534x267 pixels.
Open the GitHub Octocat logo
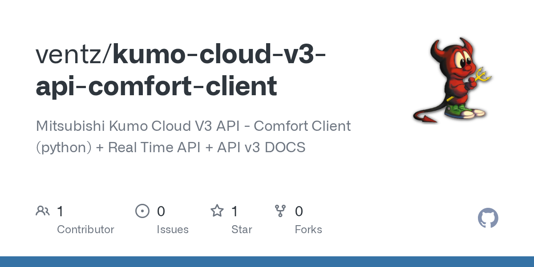click(488, 218)
